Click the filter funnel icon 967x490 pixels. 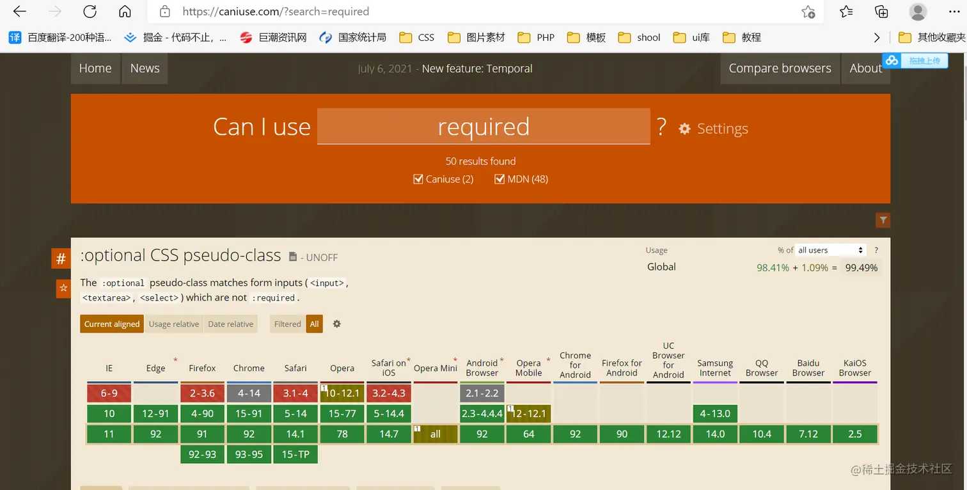[x=883, y=220]
